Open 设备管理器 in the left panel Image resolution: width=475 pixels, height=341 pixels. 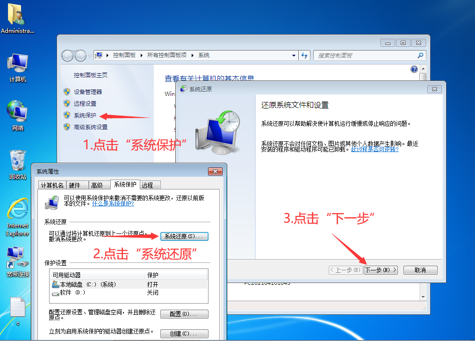click(87, 92)
